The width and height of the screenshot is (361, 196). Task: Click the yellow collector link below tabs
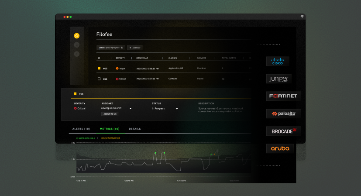point(110,138)
